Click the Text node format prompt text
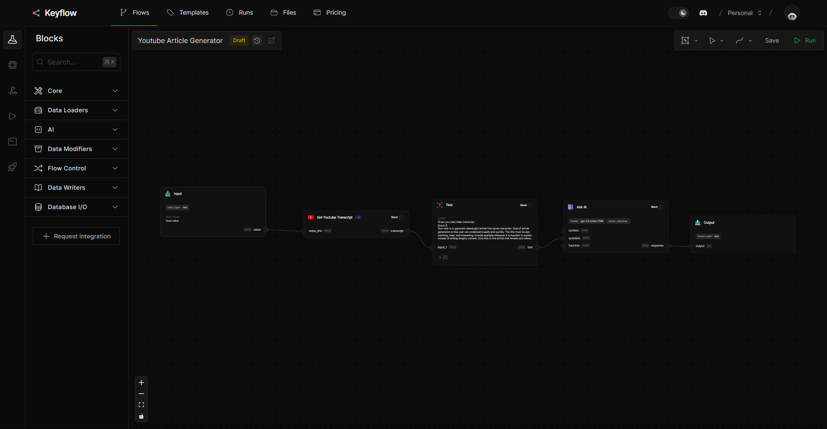827x429 pixels. [x=485, y=231]
